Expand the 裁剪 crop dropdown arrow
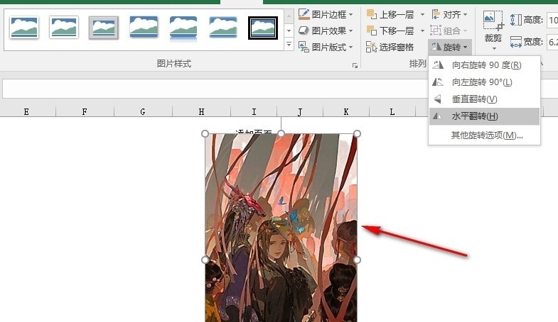The image size is (558, 322). point(493,48)
